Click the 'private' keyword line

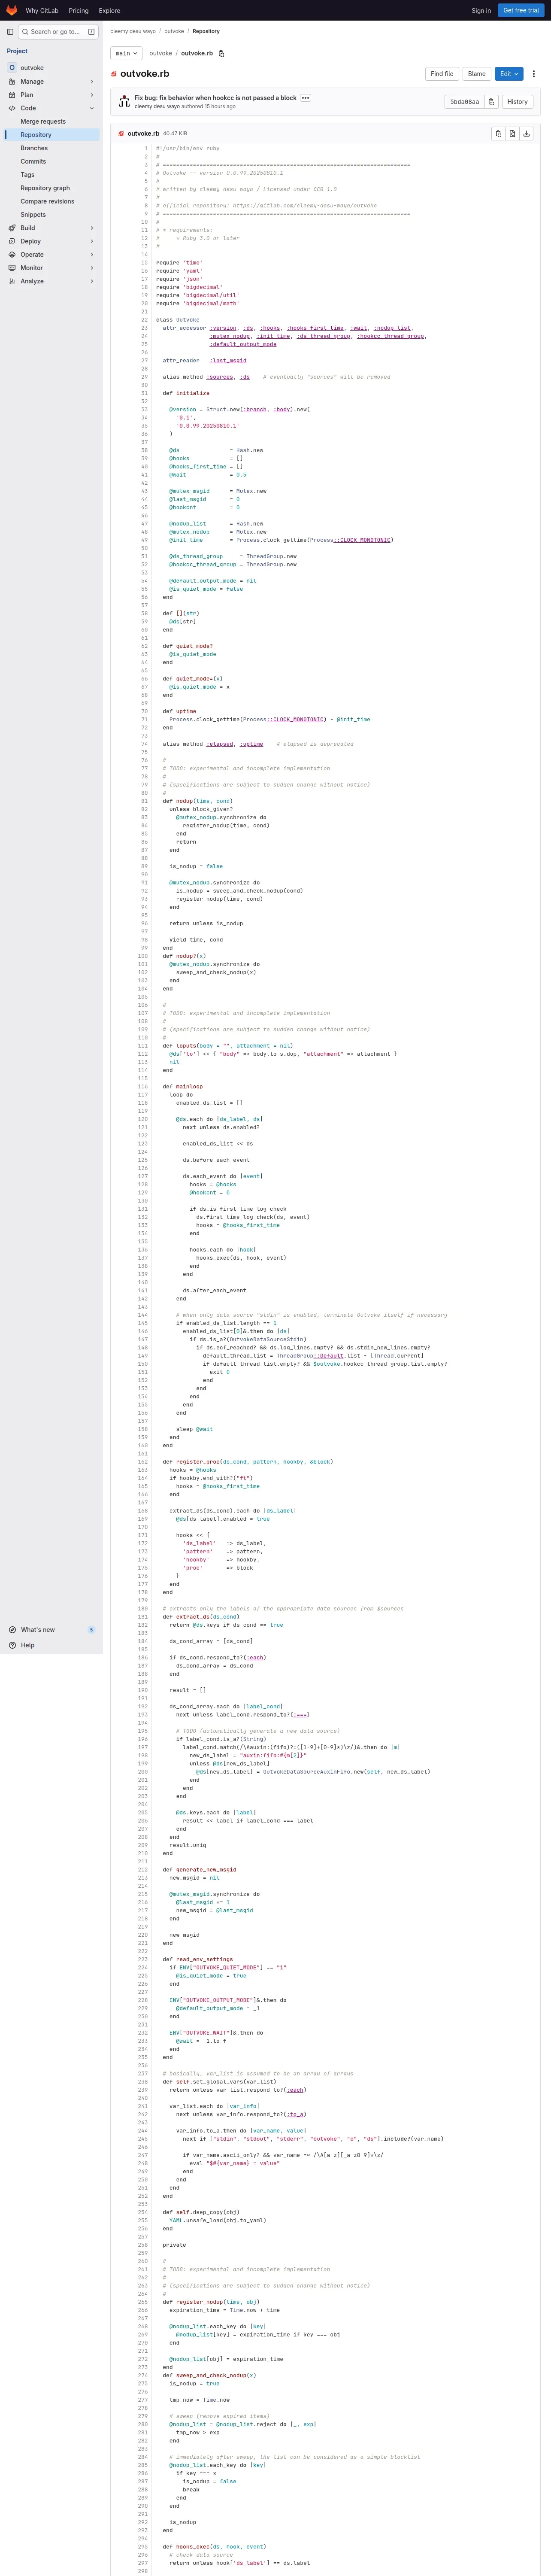(174, 2245)
